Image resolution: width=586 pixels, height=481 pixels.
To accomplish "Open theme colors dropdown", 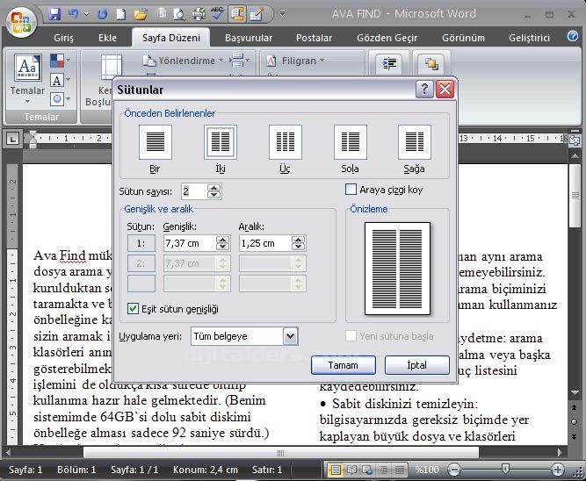I will click(x=60, y=60).
